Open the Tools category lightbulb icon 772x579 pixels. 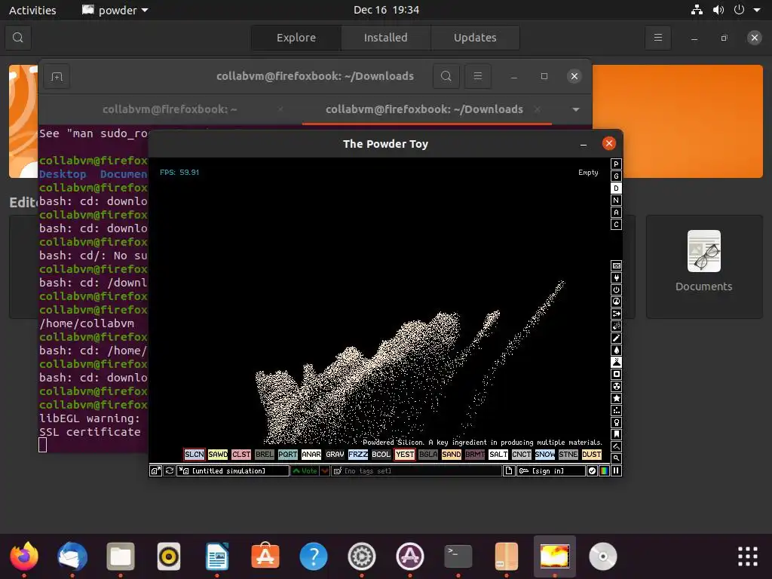pyautogui.click(x=616, y=422)
